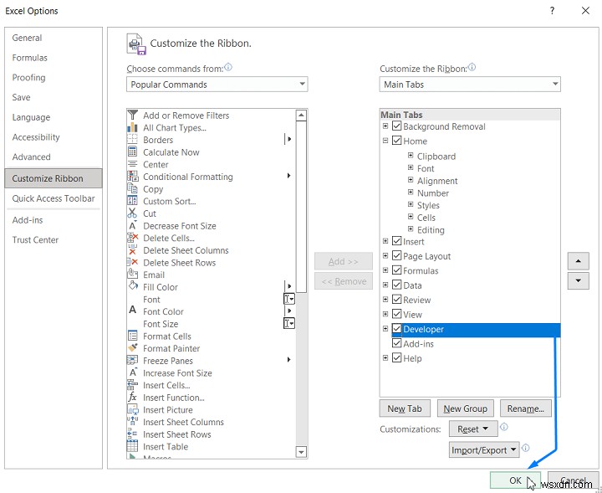The height and width of the screenshot is (493, 602).
Task: Open the Popular Commands dropdown
Action: pyautogui.click(x=217, y=85)
